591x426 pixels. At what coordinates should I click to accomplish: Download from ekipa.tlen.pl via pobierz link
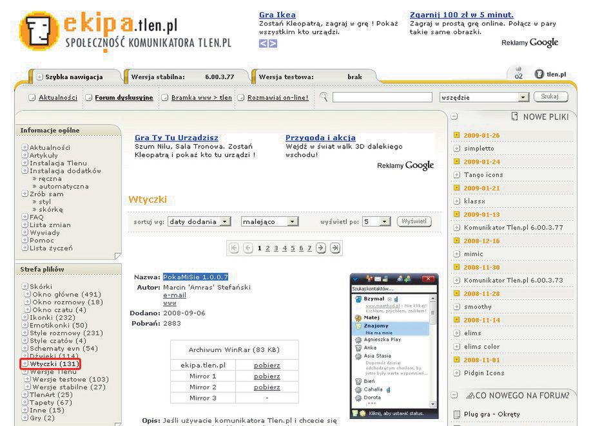coord(267,365)
